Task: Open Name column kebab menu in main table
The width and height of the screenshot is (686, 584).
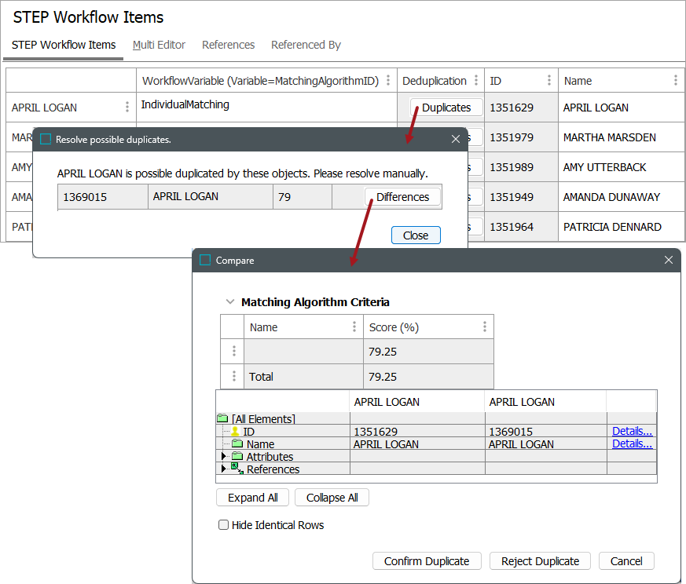Action: tap(676, 81)
